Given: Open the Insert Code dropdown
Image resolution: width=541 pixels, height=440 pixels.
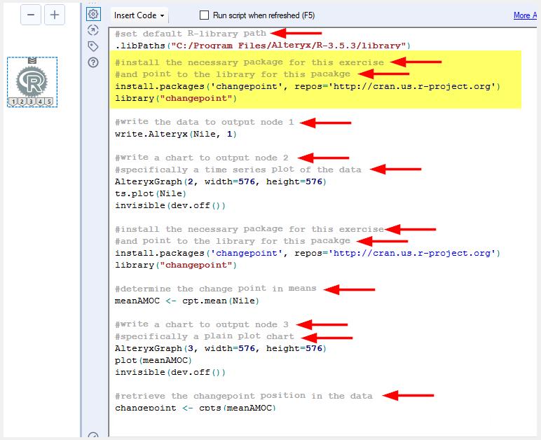Looking at the screenshot, I should click(139, 15).
